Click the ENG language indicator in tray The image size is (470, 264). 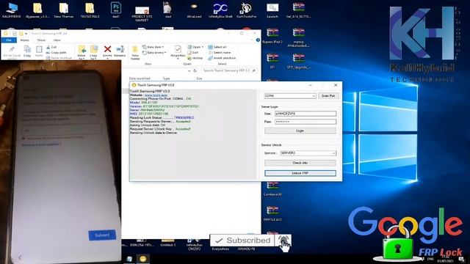tap(430, 259)
